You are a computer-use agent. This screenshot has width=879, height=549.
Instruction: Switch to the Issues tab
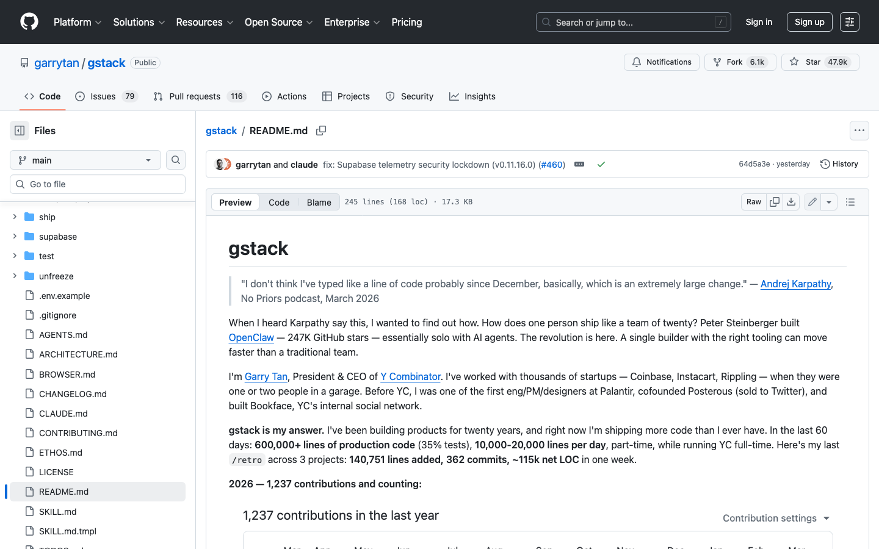click(106, 96)
